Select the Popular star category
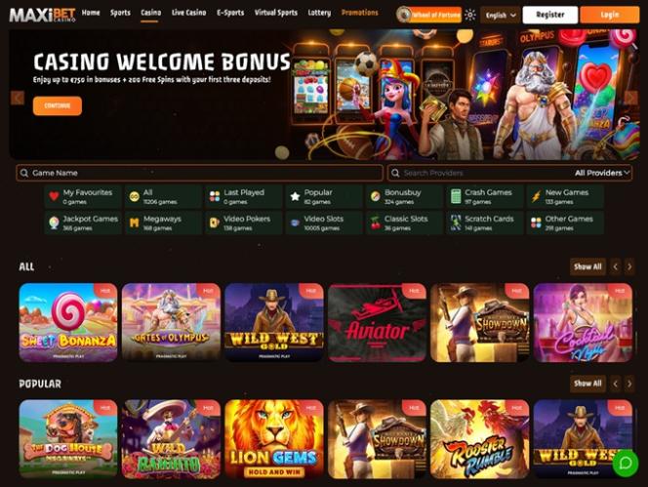The height and width of the screenshot is (487, 648). pos(324,196)
